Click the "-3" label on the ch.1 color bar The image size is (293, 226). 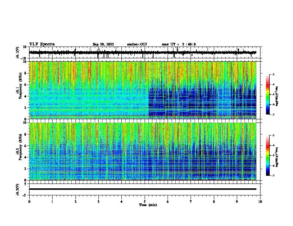coord(273,75)
